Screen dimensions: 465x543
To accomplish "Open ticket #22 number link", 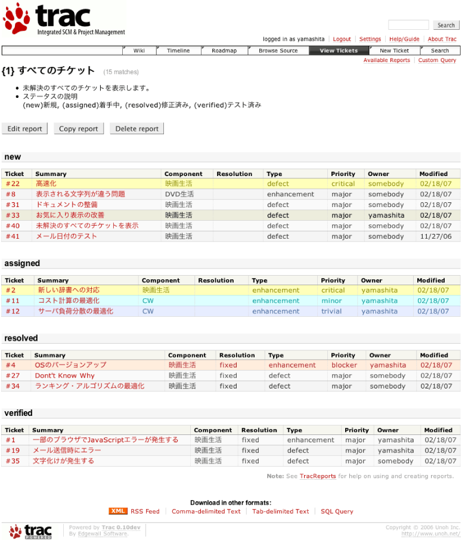I will pyautogui.click(x=13, y=184).
